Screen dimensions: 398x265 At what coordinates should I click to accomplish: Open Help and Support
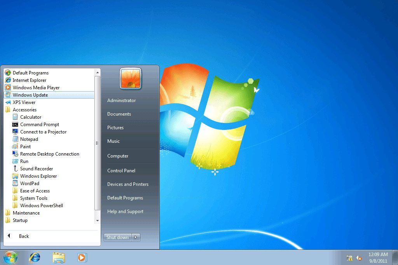click(x=125, y=211)
